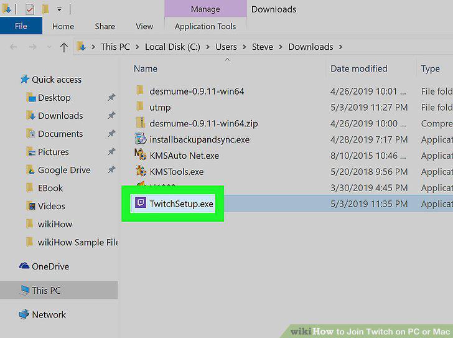This screenshot has width=453, height=338.
Task: Sort by the Name column header
Action: [146, 68]
